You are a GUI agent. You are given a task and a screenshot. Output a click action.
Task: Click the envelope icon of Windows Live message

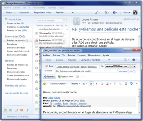click(x=37, y=33)
